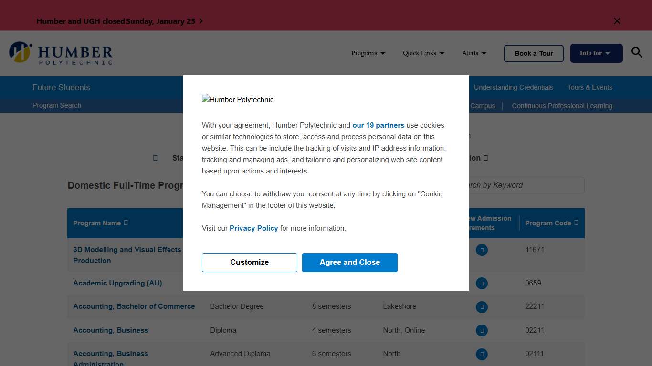
Task: Click Agree and Close button
Action: pos(349,263)
